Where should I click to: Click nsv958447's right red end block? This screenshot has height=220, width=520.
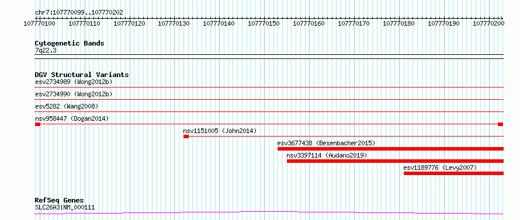[501, 124]
